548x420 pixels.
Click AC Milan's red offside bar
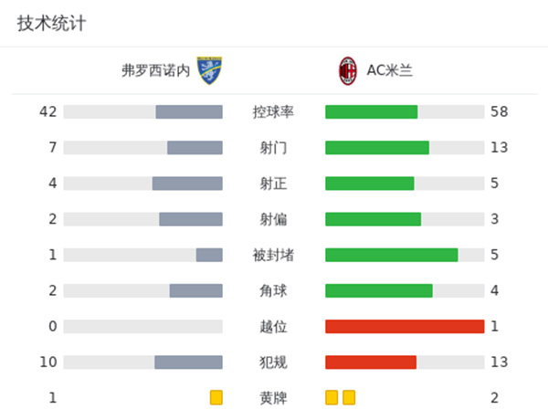point(405,326)
